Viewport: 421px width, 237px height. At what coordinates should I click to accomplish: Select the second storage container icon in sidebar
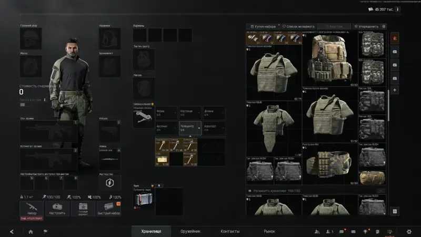[395, 65]
